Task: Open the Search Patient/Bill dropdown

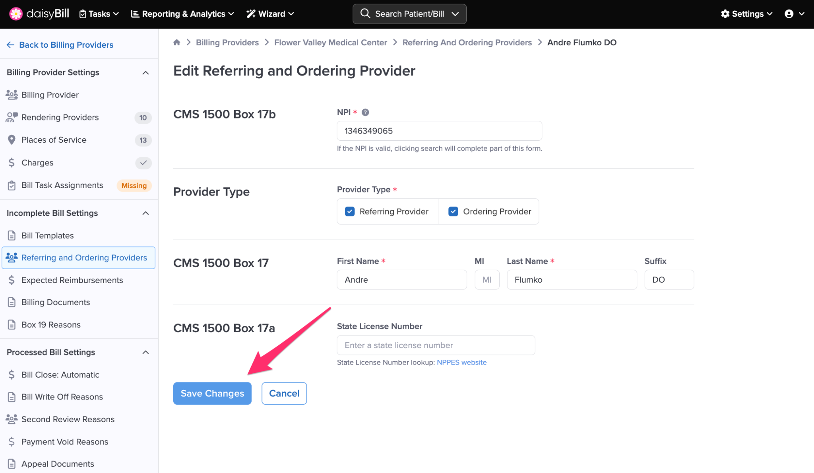Action: pyautogui.click(x=455, y=14)
